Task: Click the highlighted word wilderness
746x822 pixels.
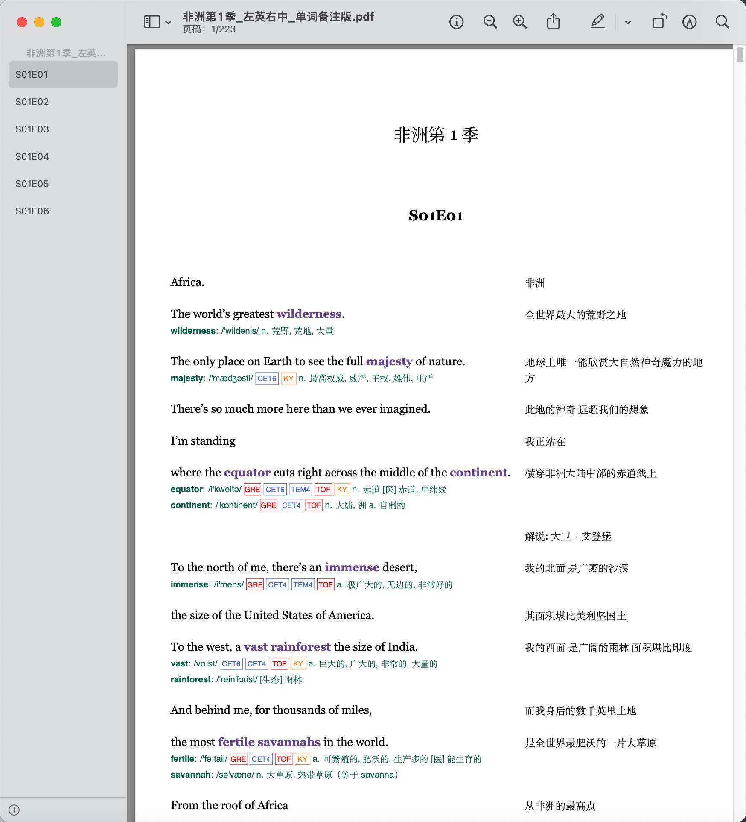Action: click(309, 314)
